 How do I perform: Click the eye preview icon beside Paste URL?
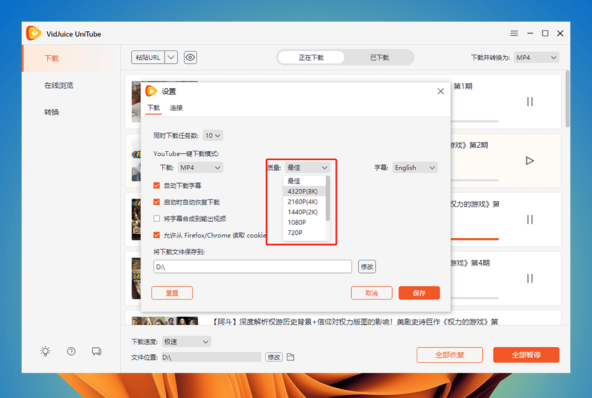[x=190, y=57]
